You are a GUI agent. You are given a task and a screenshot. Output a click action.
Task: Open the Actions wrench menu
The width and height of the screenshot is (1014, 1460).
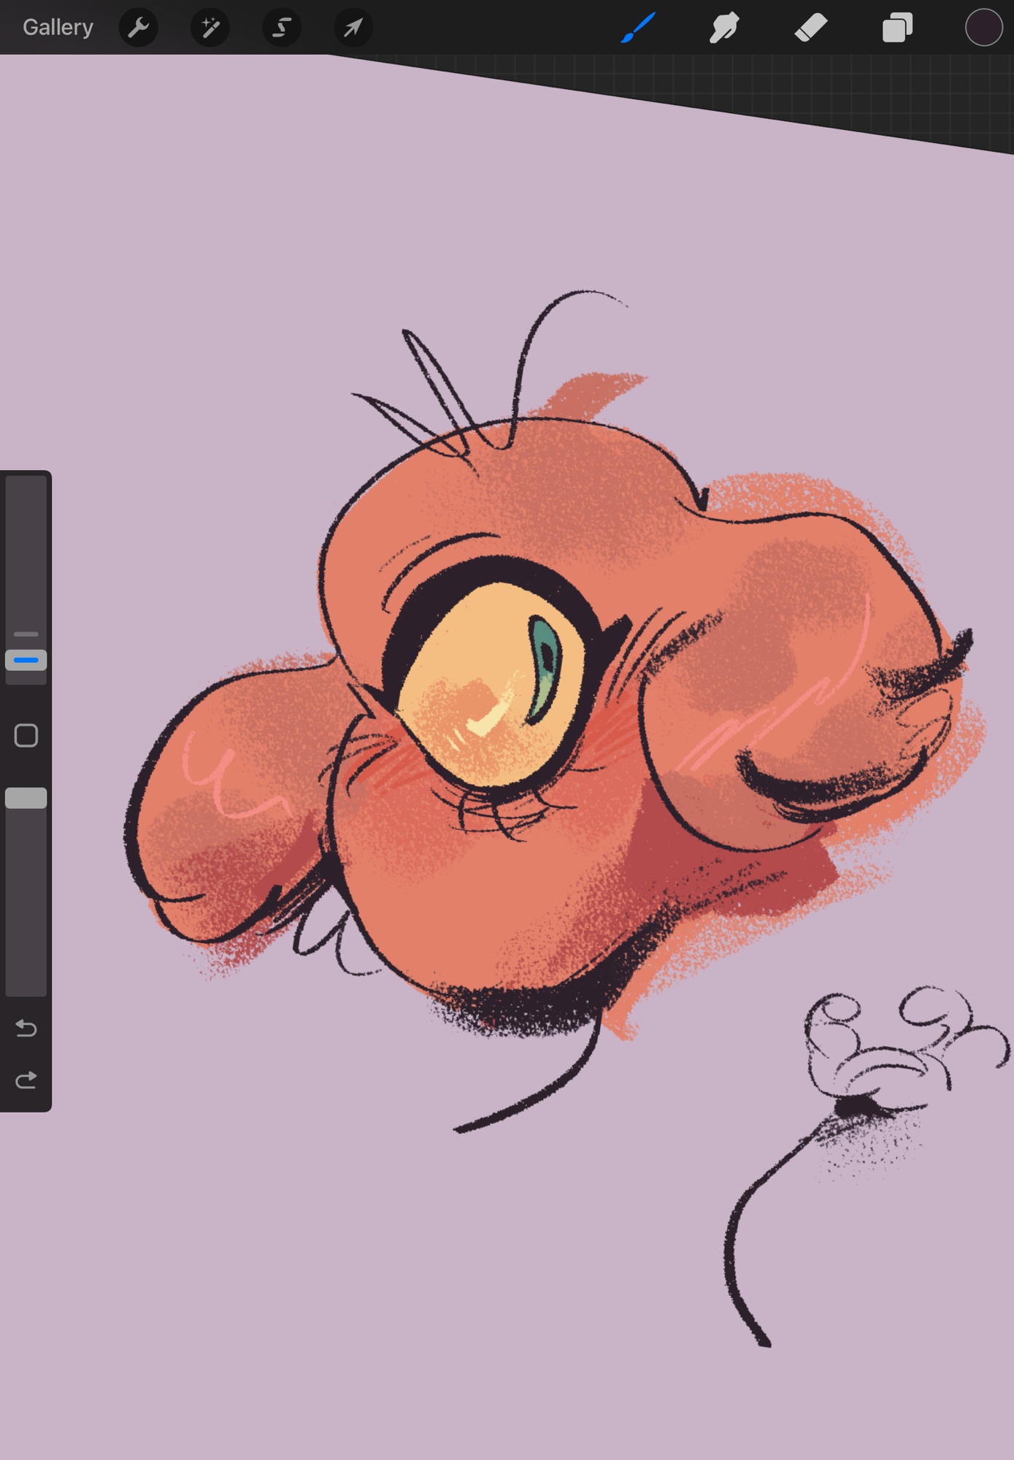click(x=138, y=28)
